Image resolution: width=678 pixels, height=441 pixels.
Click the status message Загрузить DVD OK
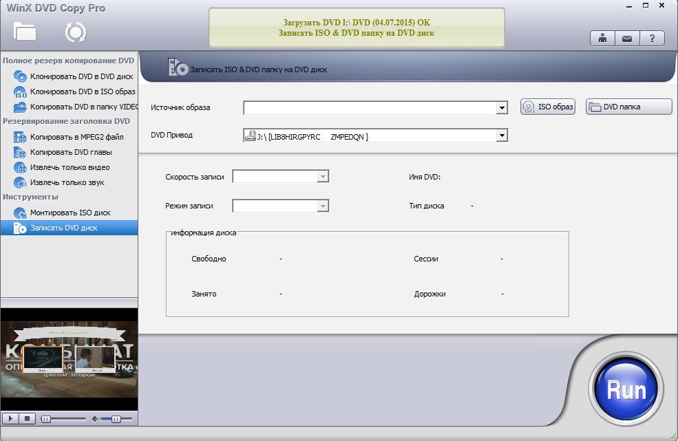tap(357, 23)
